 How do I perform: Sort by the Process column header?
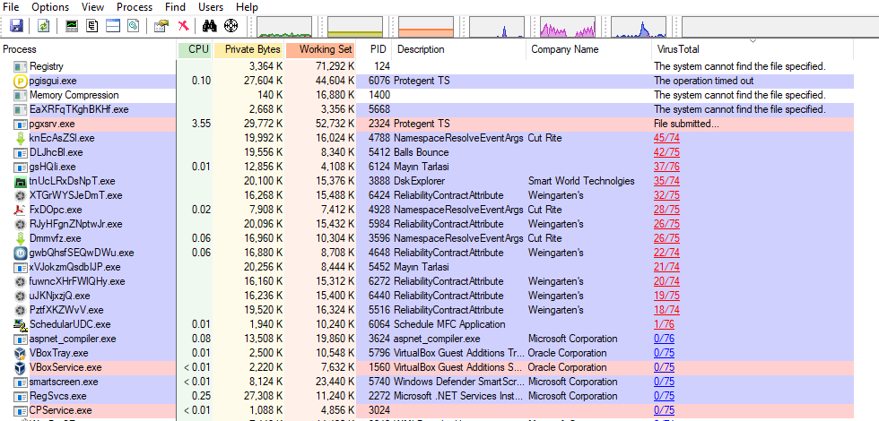click(89, 49)
